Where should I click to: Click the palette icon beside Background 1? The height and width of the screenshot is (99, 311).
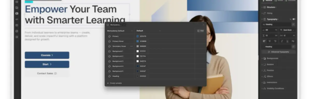click(x=109, y=51)
